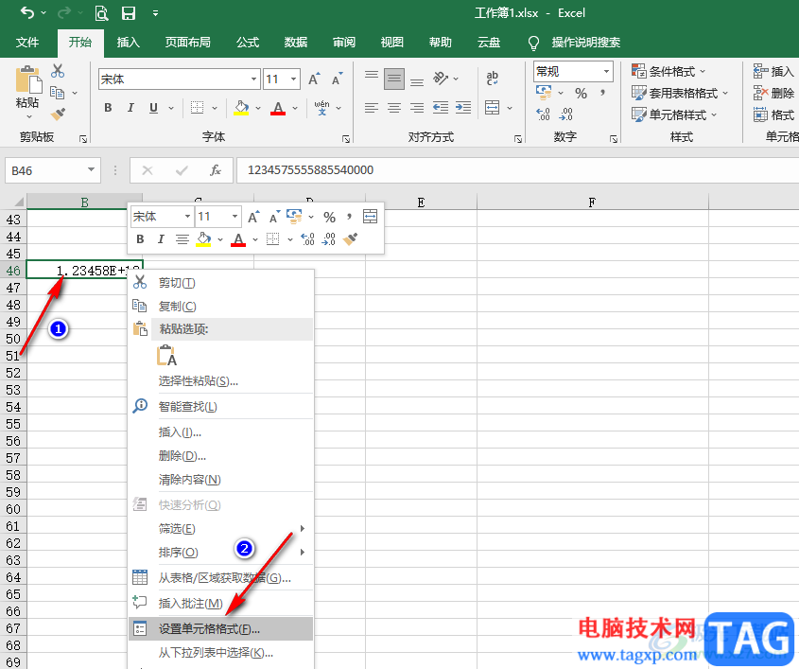Image resolution: width=799 pixels, height=669 pixels.
Task: Apply yellow fill color in the ribbon
Action: (241, 108)
